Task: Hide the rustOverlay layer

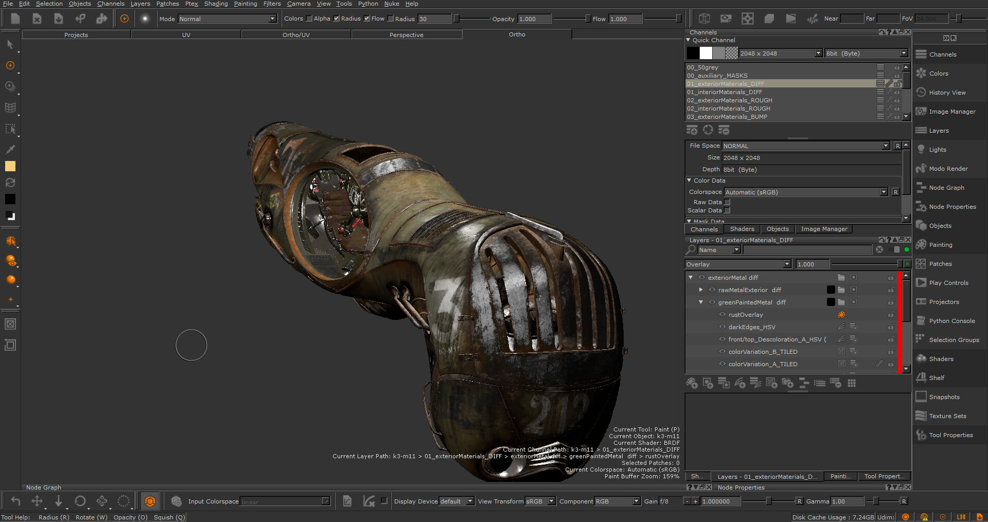Action: tap(722, 315)
